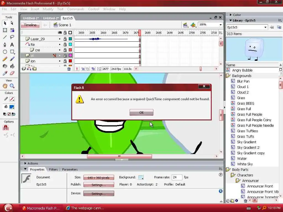The height and width of the screenshot is (212, 283).
Task: Click the Stroke color swatch
Action: tap(12, 99)
